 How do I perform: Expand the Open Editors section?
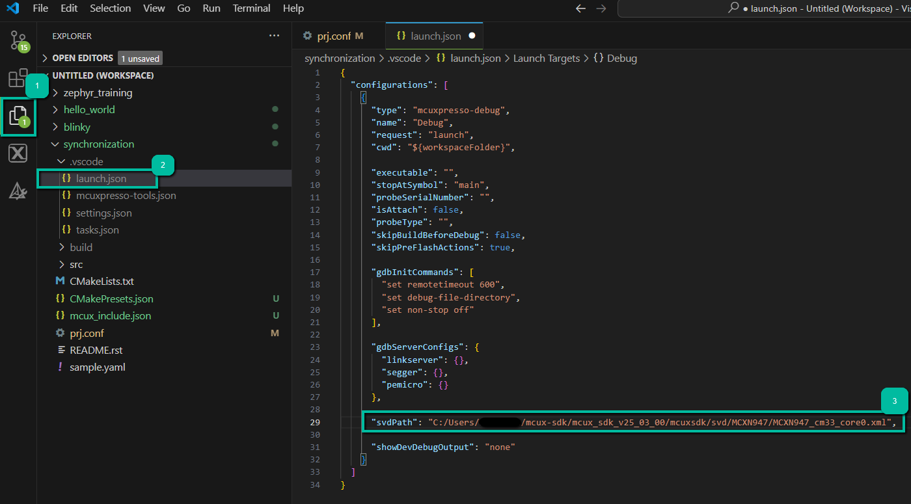pyautogui.click(x=82, y=58)
